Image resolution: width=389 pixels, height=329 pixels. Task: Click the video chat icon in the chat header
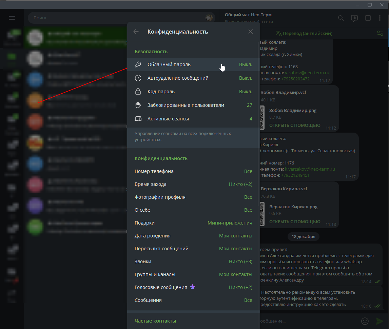pos(354,18)
